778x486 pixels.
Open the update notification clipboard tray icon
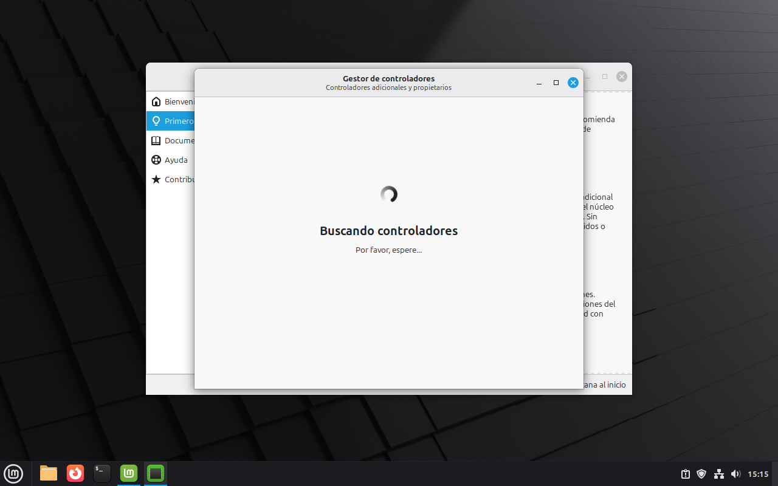pos(685,474)
